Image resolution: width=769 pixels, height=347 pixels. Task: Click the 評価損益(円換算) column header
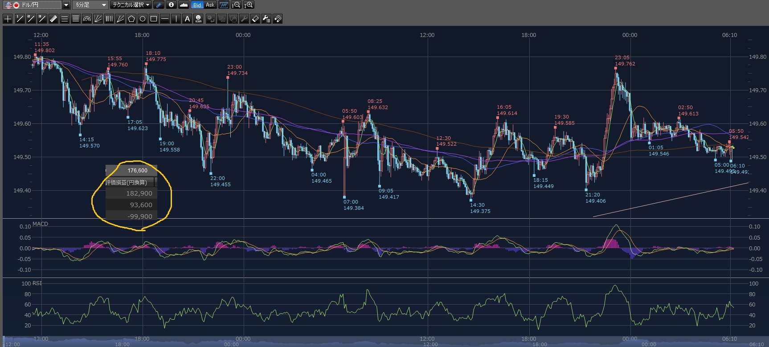127,182
